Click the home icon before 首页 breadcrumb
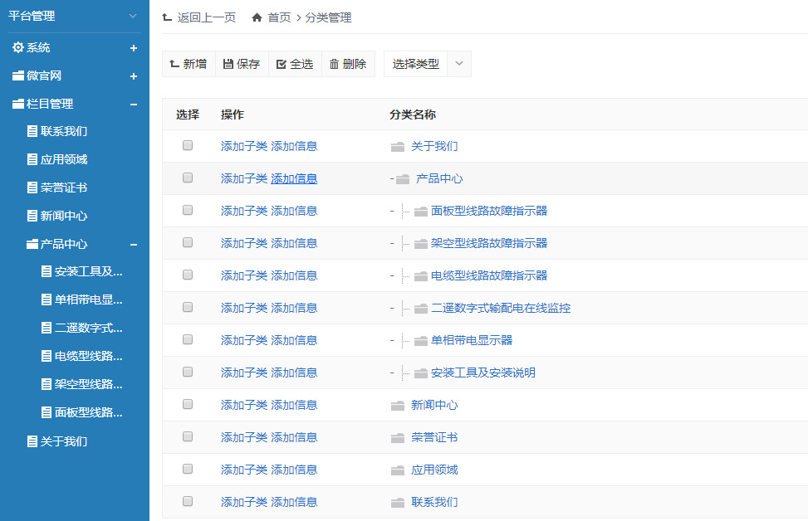Image resolution: width=808 pixels, height=521 pixels. [x=257, y=17]
